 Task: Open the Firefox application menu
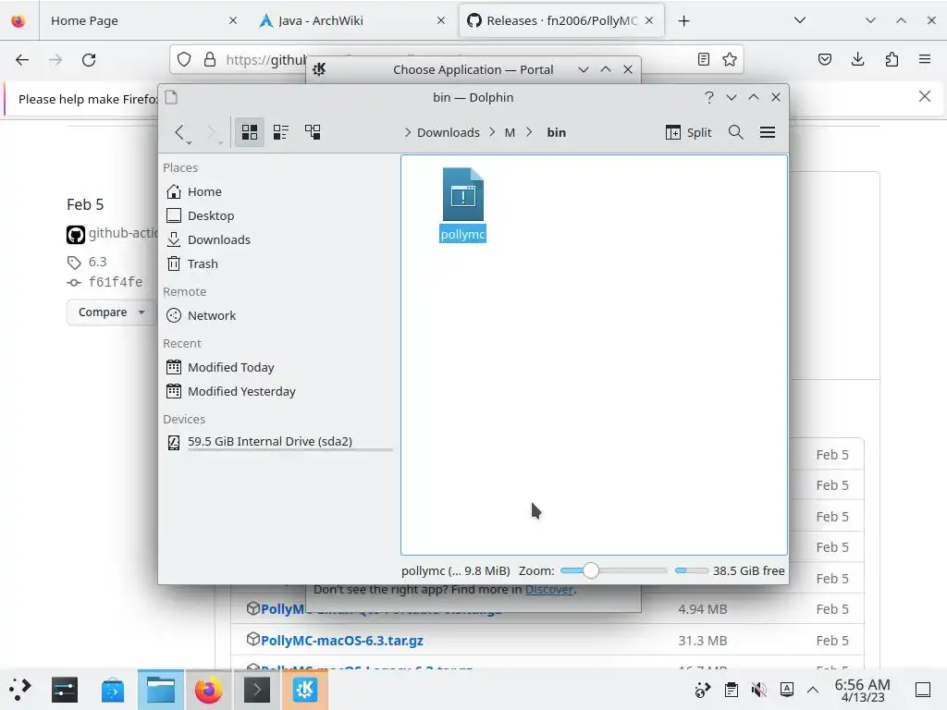click(925, 59)
